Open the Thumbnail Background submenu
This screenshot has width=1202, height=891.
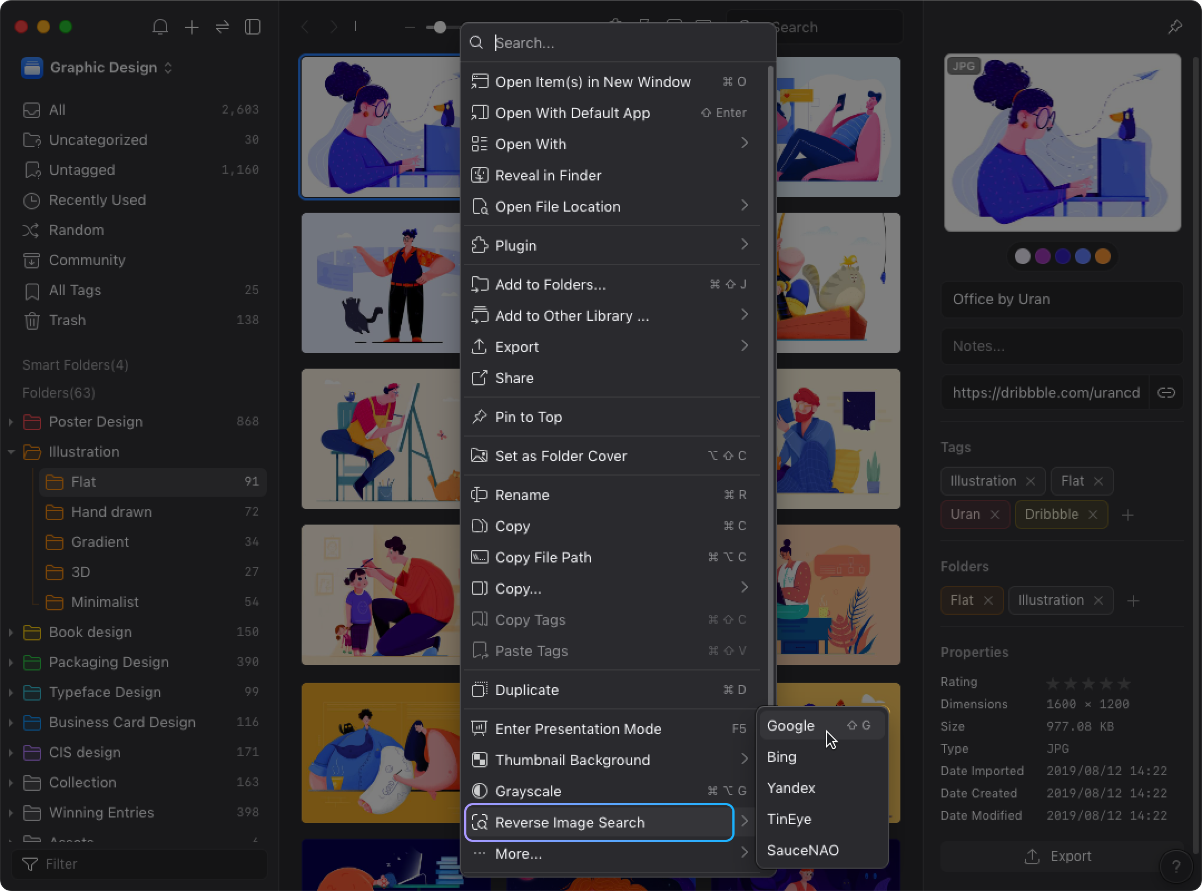(611, 760)
